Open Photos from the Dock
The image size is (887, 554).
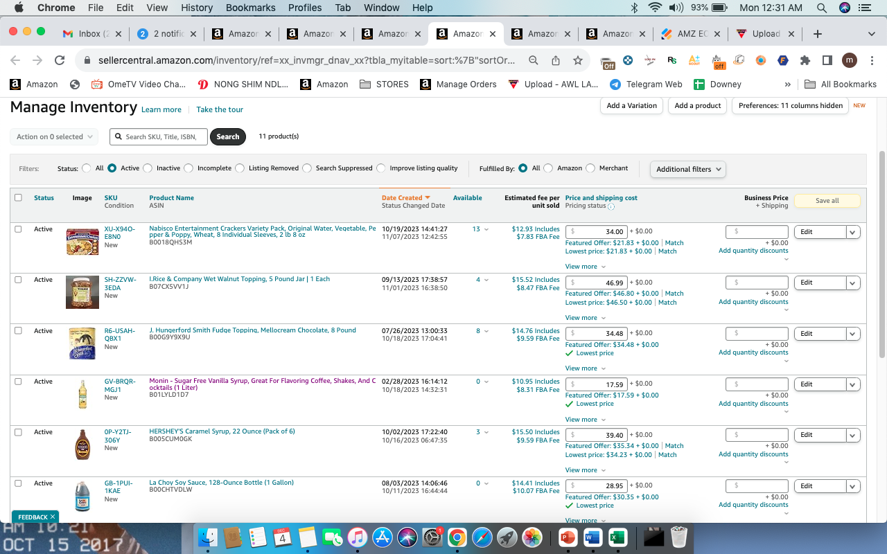coord(532,537)
